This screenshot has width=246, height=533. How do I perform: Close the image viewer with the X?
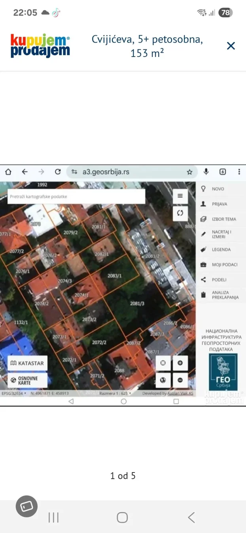(x=231, y=46)
